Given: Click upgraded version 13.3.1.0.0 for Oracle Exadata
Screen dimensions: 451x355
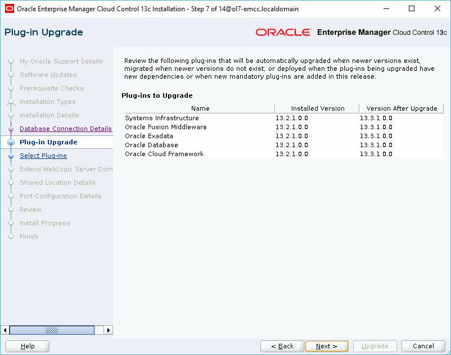Looking at the screenshot, I should [x=376, y=136].
